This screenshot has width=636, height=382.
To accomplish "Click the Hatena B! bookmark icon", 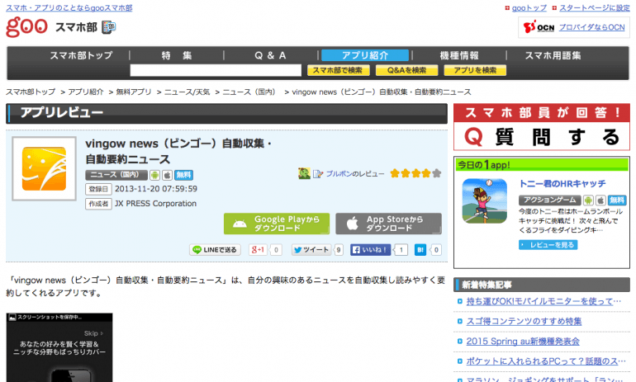I will point(420,250).
